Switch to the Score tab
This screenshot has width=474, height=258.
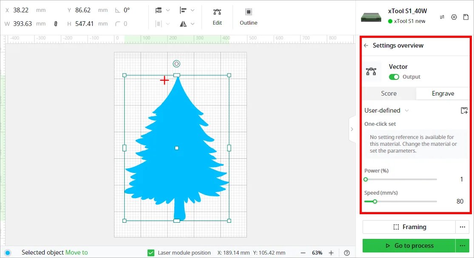pyautogui.click(x=389, y=94)
